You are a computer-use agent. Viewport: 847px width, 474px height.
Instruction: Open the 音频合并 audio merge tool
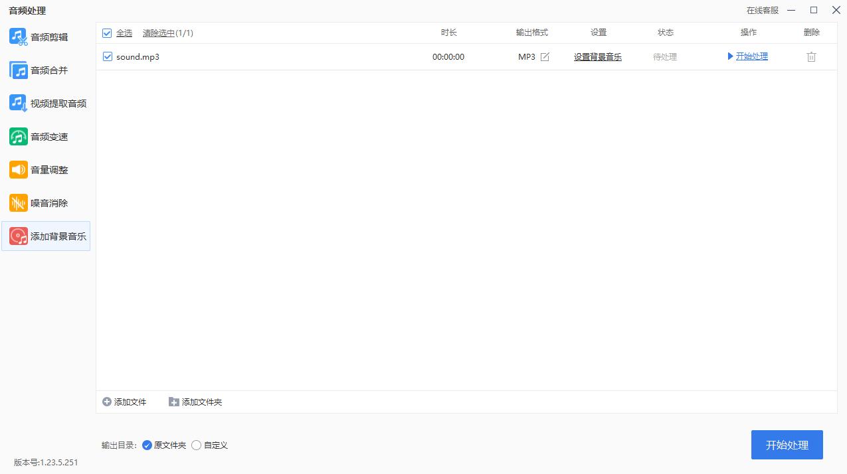(47, 70)
